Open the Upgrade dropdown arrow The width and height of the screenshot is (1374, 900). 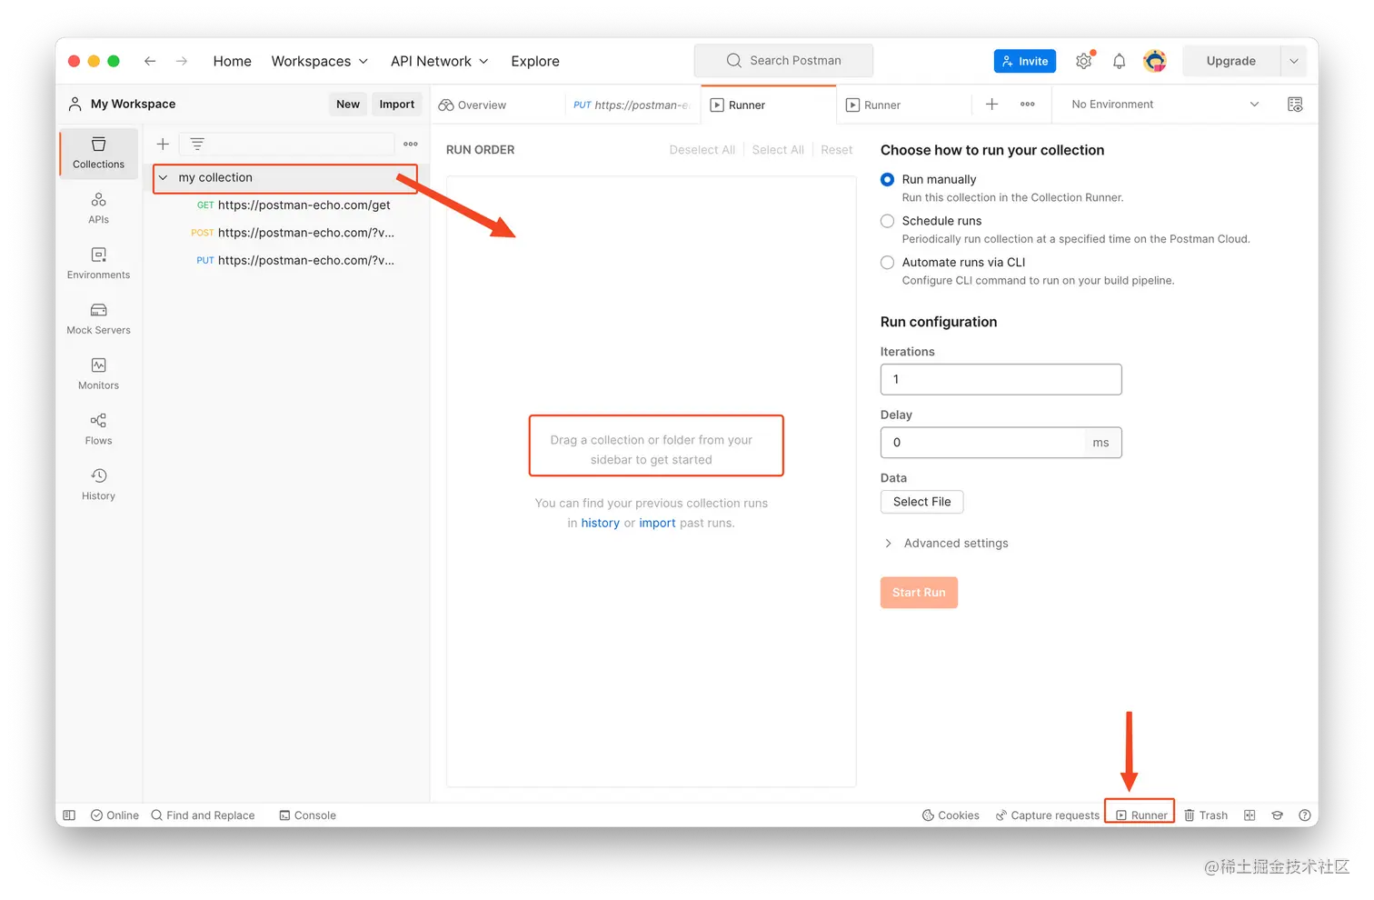pos(1294,61)
